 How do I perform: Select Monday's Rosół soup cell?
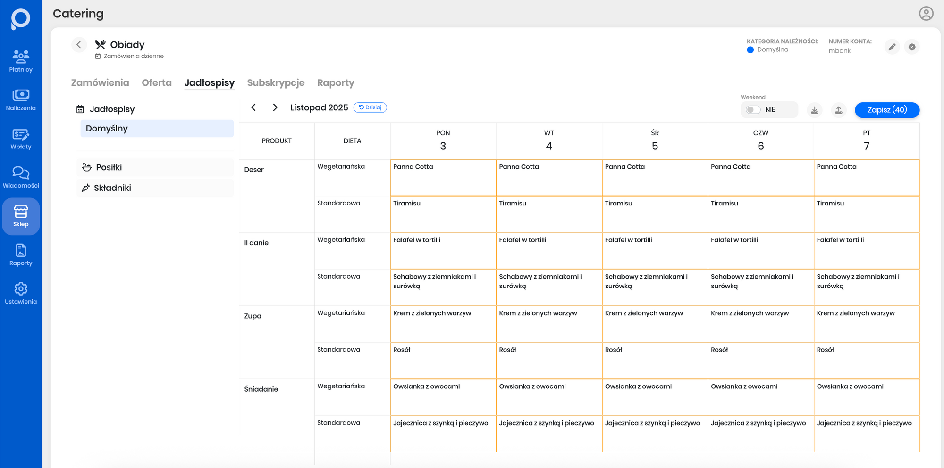pos(443,360)
